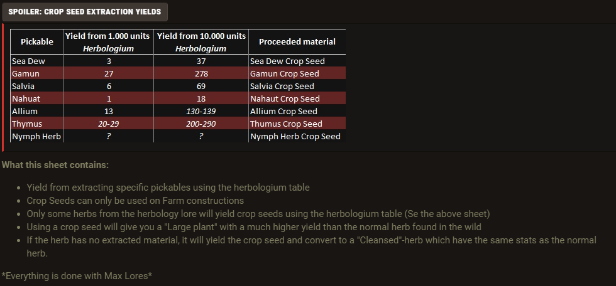
Task: Click the Yield from 1.000 units header
Action: [108, 41]
